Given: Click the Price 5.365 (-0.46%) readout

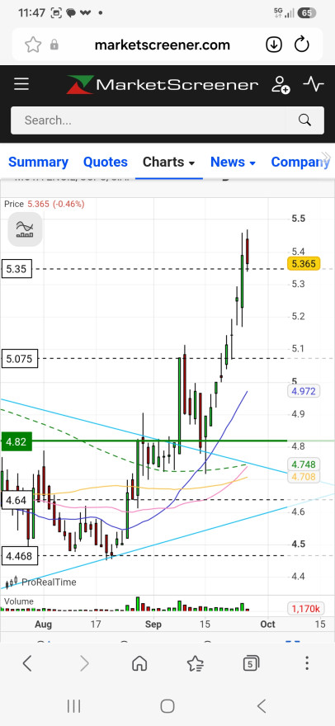Looking at the screenshot, I should tap(45, 204).
